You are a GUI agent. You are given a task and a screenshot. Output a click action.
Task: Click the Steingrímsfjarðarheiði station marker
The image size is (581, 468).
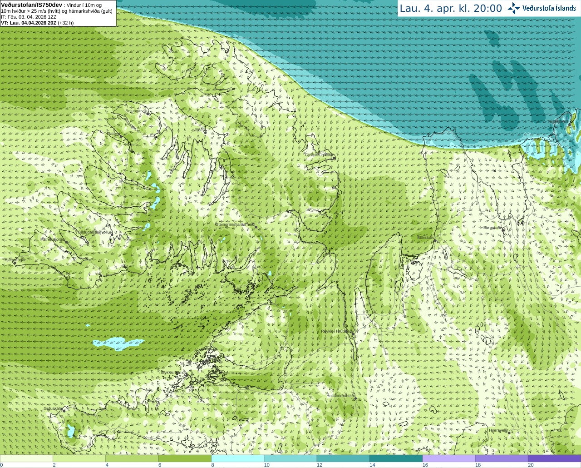pyautogui.click(x=256, y=226)
